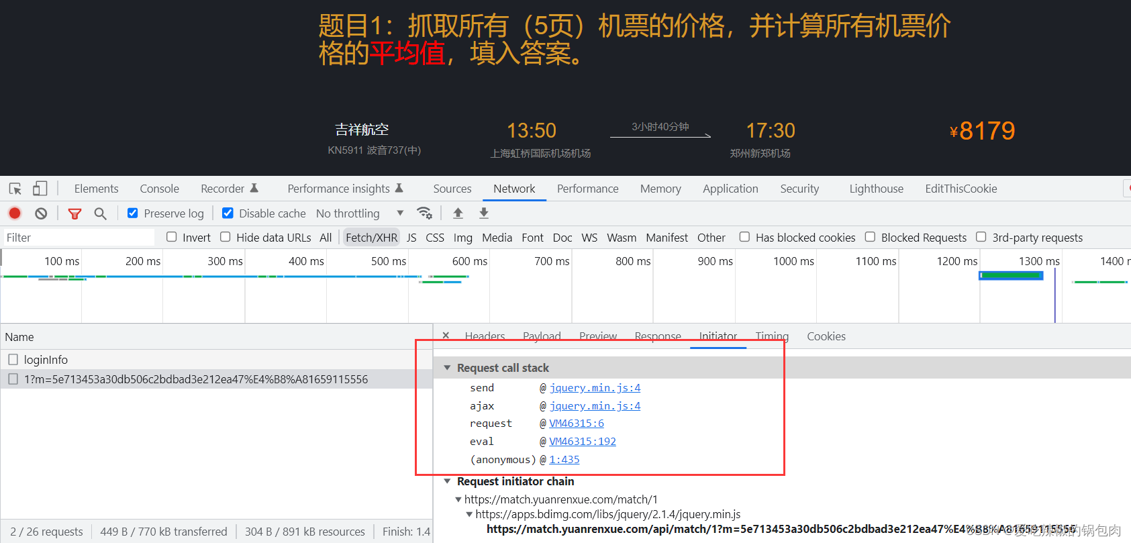This screenshot has height=543, width=1131.
Task: Check Hide data URLs option
Action: (x=225, y=236)
